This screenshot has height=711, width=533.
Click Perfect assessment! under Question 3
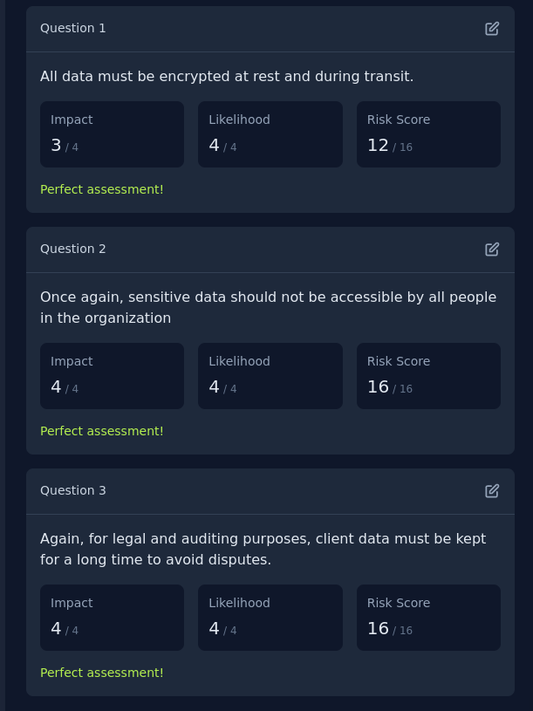[101, 673]
